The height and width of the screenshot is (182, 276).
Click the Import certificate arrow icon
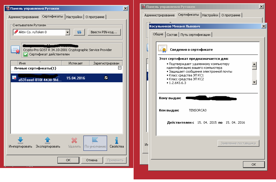click(x=20, y=140)
